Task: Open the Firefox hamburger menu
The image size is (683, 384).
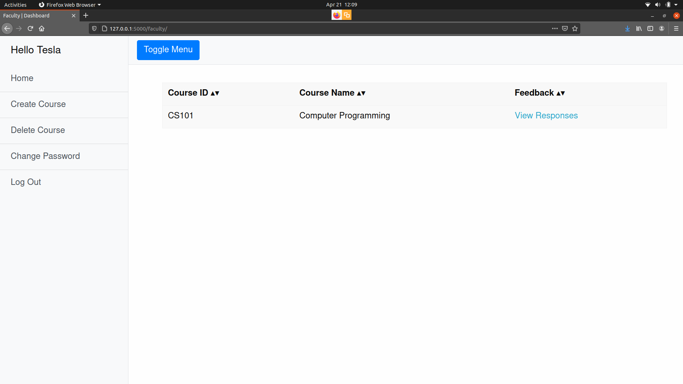Action: click(x=677, y=28)
